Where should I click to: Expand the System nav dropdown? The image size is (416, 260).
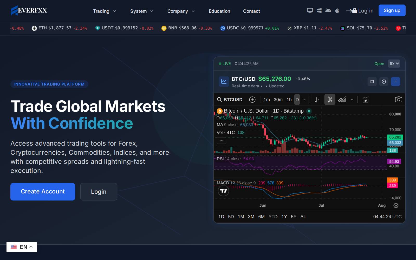click(x=142, y=11)
